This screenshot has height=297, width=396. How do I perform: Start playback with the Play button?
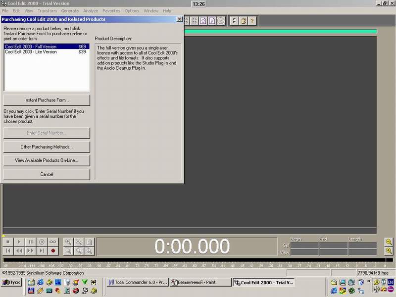(19, 242)
